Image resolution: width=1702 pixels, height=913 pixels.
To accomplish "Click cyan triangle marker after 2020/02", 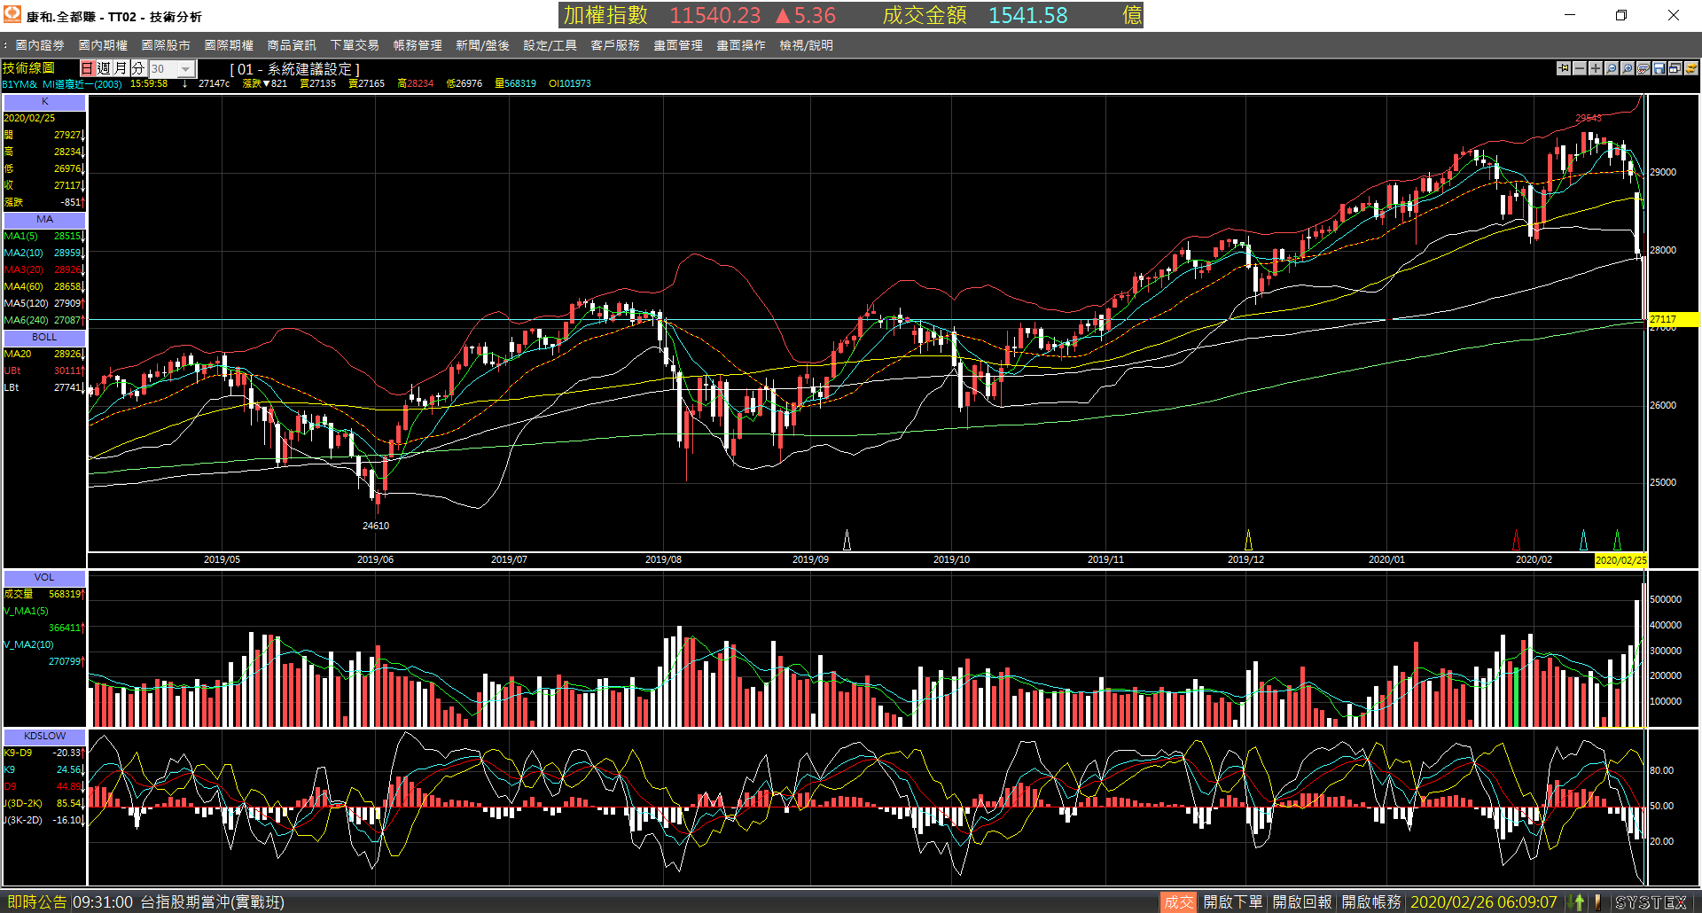I will [x=1584, y=540].
